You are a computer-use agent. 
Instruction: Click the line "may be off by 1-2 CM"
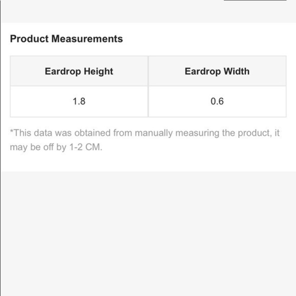[56, 147]
